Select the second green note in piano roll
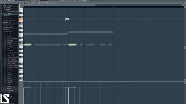This screenshot has height=104, width=186. tap(72, 44)
